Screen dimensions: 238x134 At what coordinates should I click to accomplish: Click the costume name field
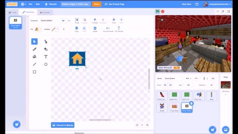coord(50,20)
